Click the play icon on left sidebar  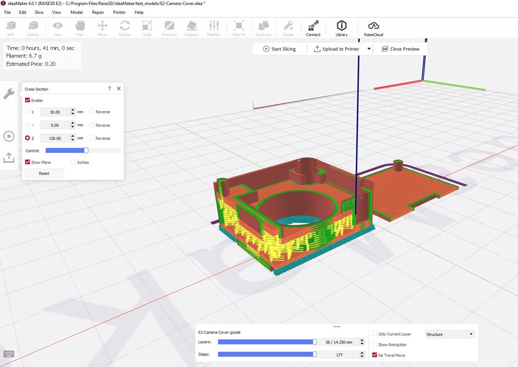pyautogui.click(x=9, y=136)
